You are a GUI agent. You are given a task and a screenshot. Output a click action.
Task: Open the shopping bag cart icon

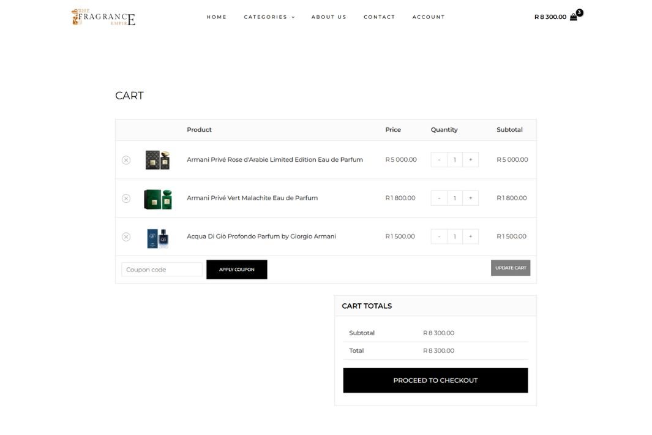coord(574,17)
